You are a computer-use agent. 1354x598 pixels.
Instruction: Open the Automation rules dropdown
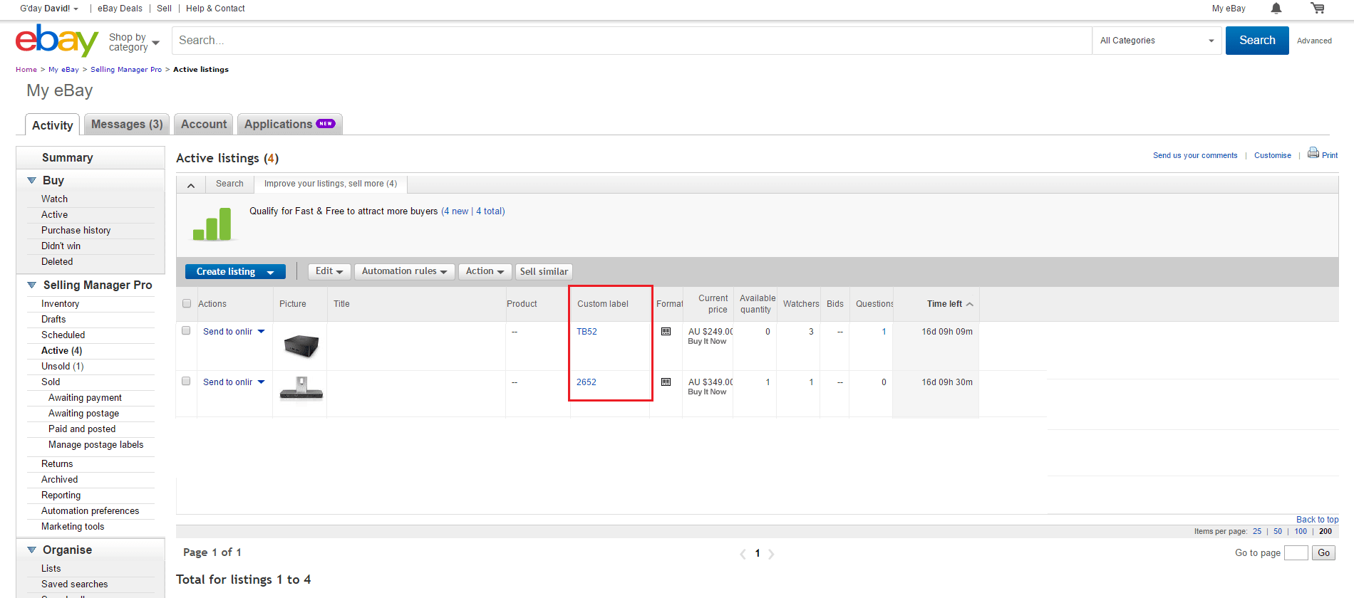coord(404,271)
